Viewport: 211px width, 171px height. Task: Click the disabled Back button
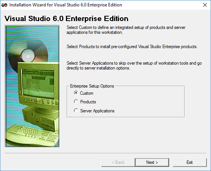pyautogui.click(x=118, y=162)
